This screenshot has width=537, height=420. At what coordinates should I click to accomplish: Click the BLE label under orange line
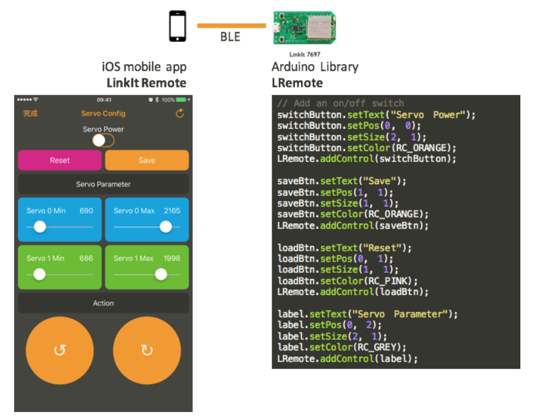pyautogui.click(x=230, y=37)
